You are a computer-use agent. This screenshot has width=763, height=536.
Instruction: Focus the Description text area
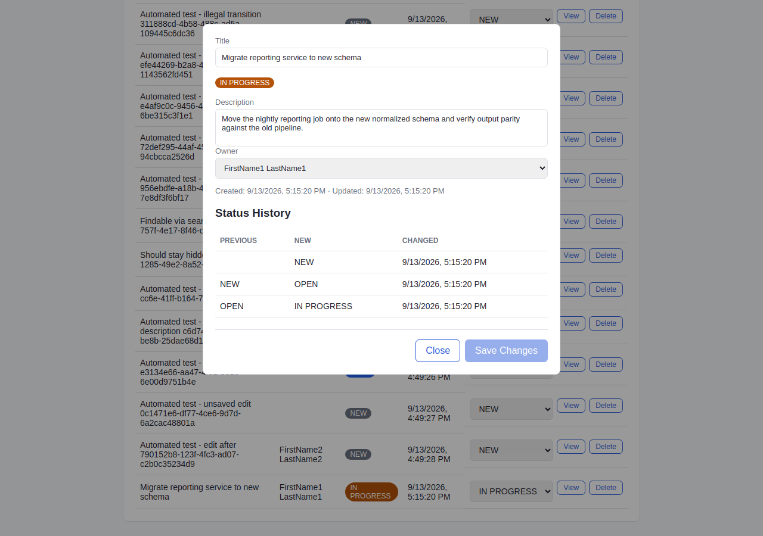(x=381, y=127)
